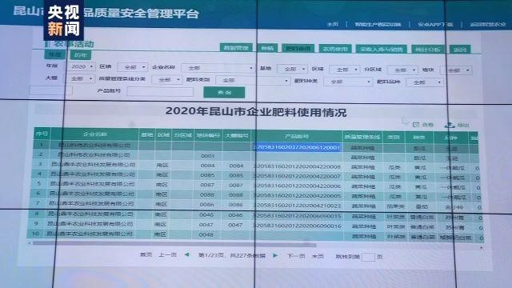The image size is (512, 288).
Task: Switch to the 采收入库与销售 tab
Action: (x=381, y=49)
